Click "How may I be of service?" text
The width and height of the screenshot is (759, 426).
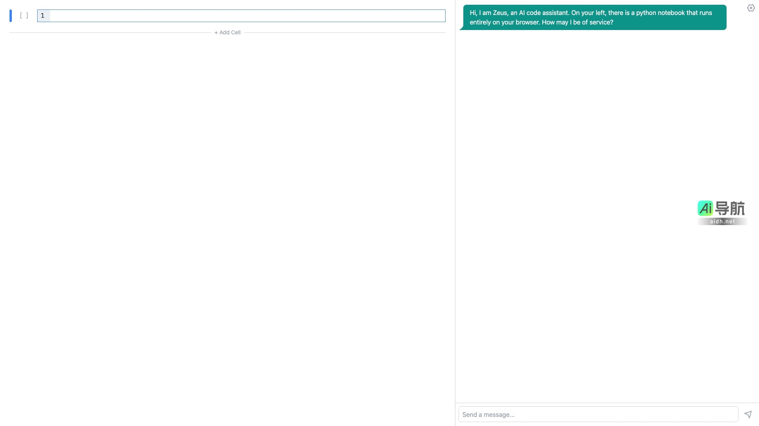[x=577, y=23]
